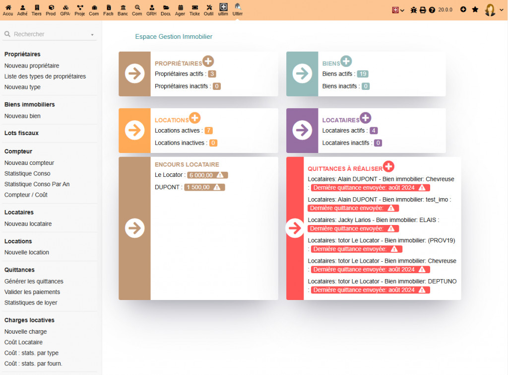Open the Facturation invoice icon menu
508x375 pixels.
[108, 10]
